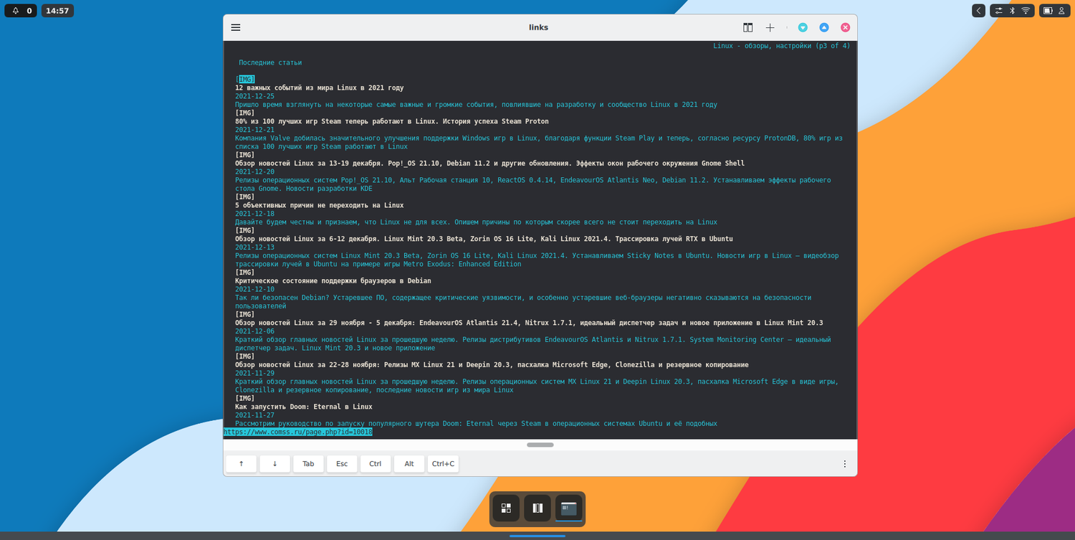Open the user account icon
The image size is (1075, 540).
click(x=1061, y=11)
